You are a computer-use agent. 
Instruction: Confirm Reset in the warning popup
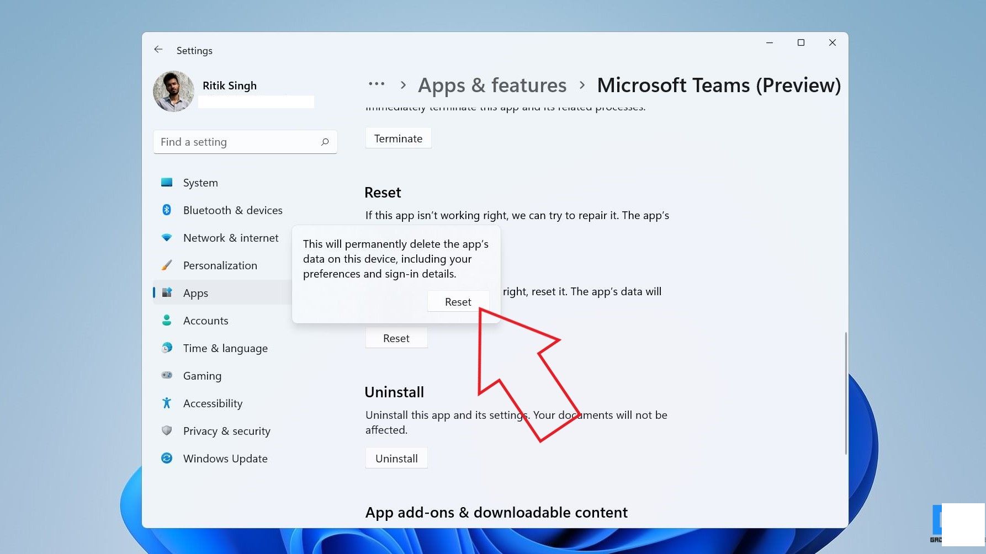point(458,302)
